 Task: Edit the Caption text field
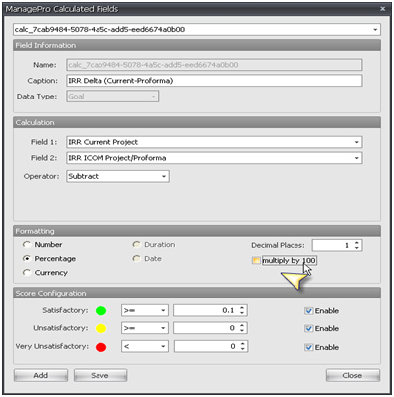[x=214, y=81]
